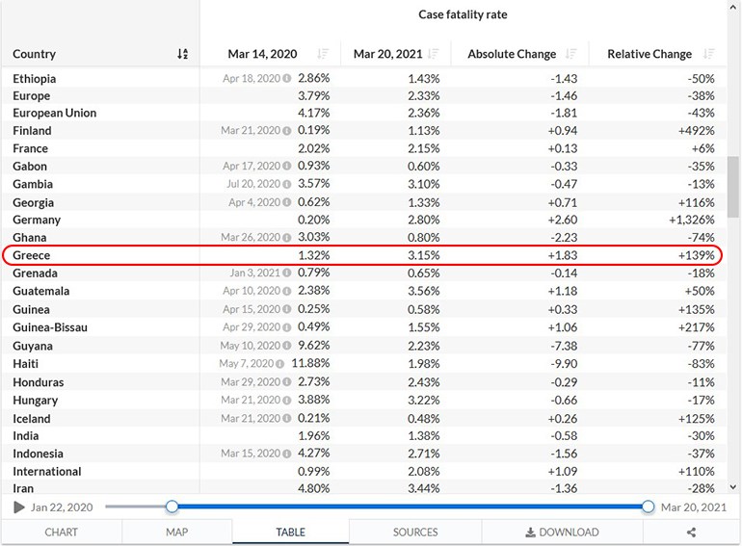Screen dimensions: 742x546
Task: Click the table's vertical scrollbar thumb
Action: point(733,187)
